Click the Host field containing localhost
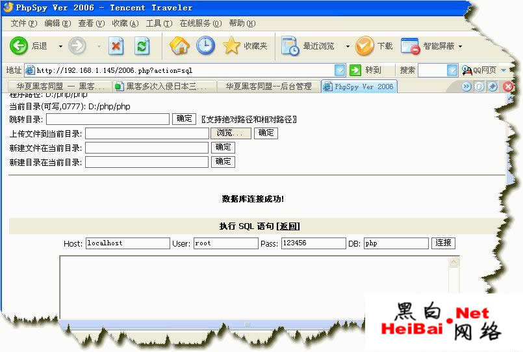The width and height of the screenshot is (523, 352). (128, 243)
